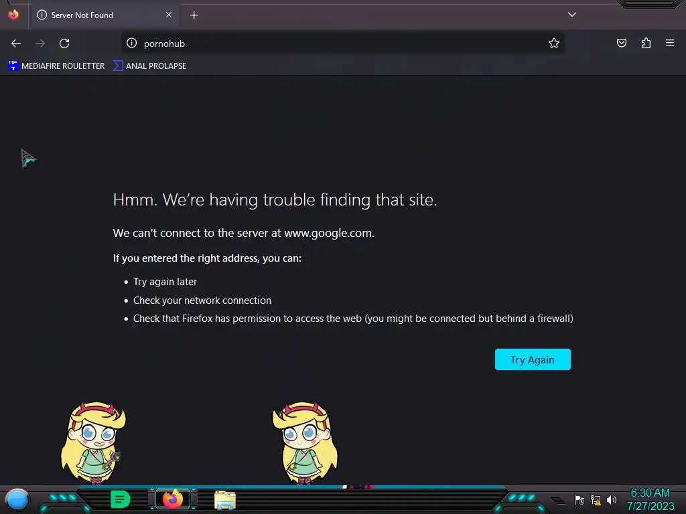Viewport: 686px width, 514px height.
Task: Focus the address bar
Action: tap(342, 44)
